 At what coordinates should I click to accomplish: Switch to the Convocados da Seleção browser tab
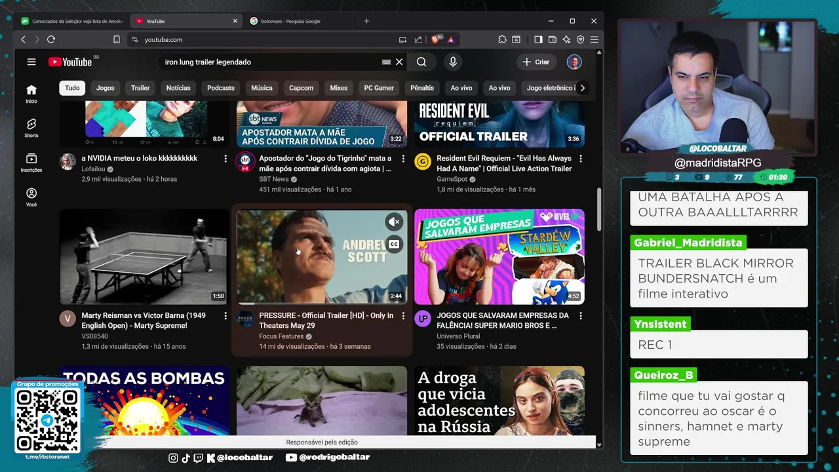72,21
